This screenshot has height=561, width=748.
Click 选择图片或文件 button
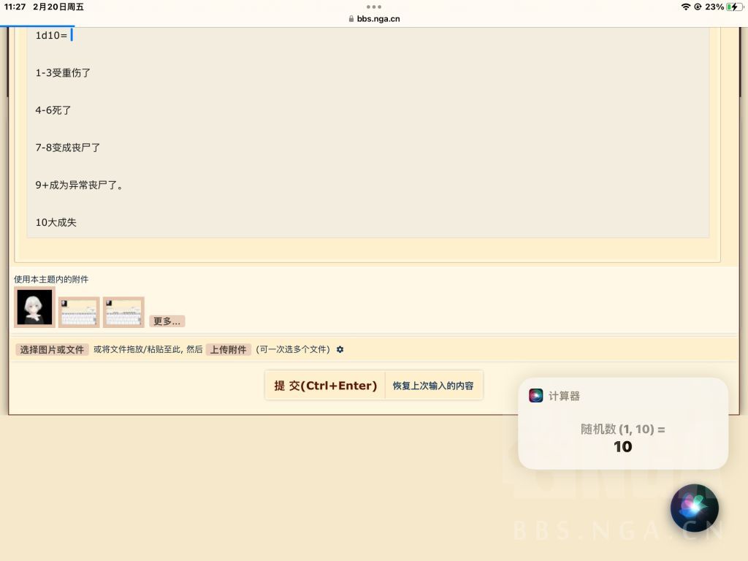pos(52,350)
